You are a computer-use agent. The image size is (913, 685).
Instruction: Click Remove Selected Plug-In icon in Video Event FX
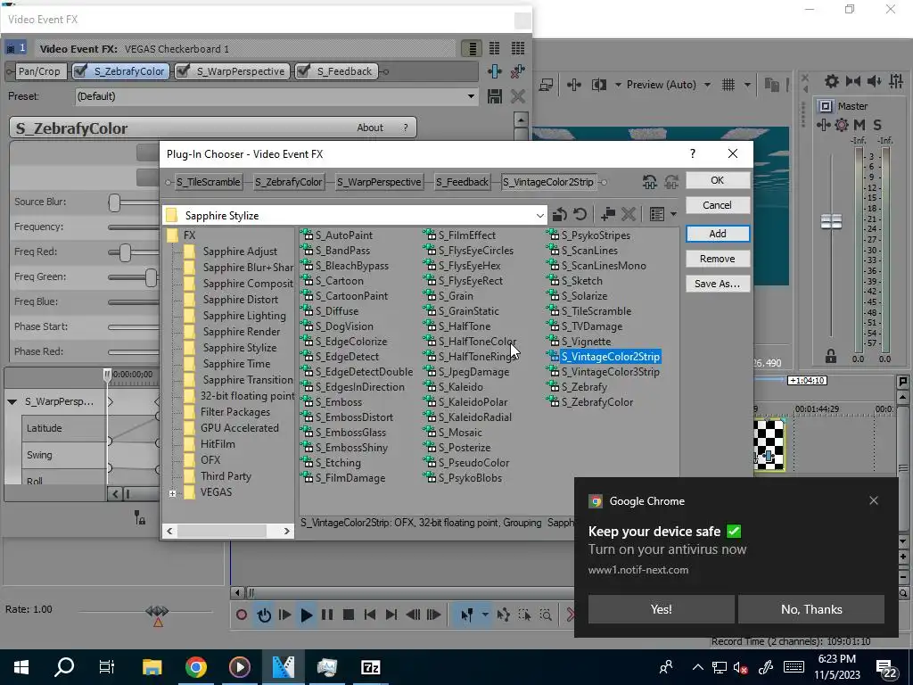click(518, 71)
